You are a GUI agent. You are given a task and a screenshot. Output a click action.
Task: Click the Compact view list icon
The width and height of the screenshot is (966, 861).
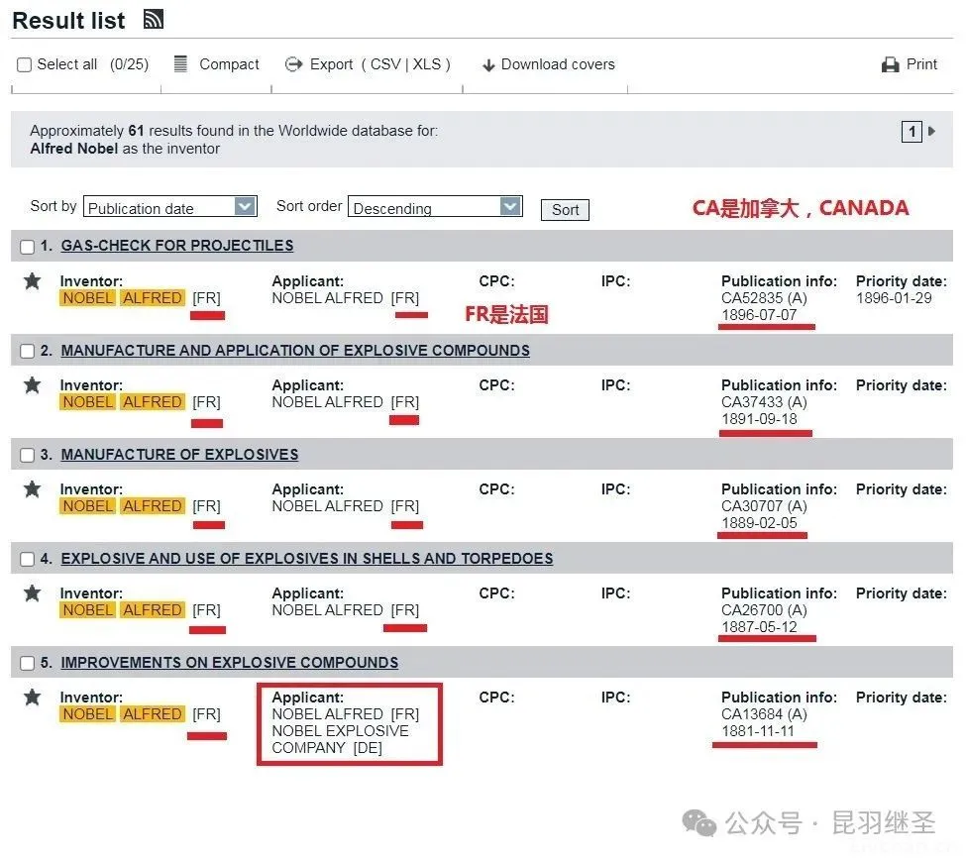(180, 64)
